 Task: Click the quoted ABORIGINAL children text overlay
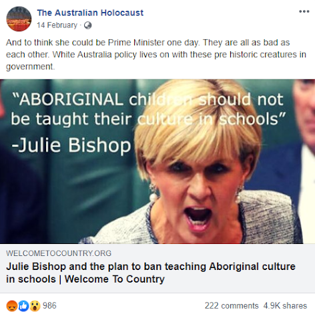(x=147, y=109)
